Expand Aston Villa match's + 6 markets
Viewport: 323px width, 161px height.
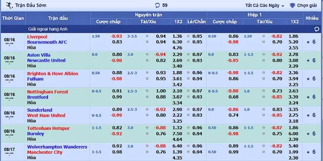coord(311,60)
